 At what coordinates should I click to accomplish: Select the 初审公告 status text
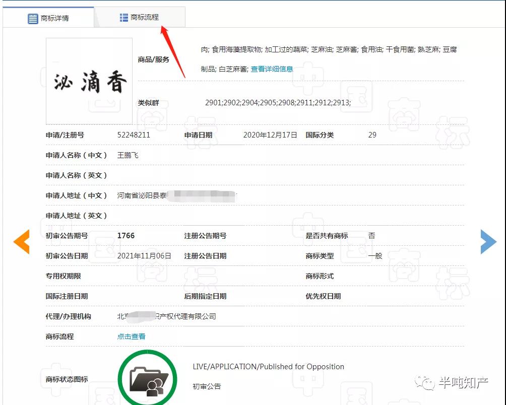coord(207,386)
